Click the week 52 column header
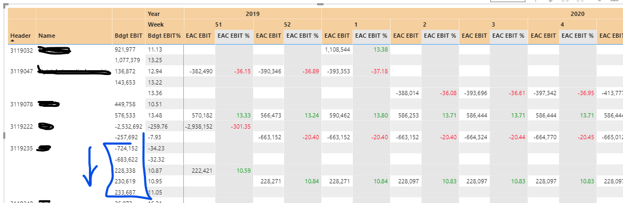This screenshot has width=623, height=203. 287,24
